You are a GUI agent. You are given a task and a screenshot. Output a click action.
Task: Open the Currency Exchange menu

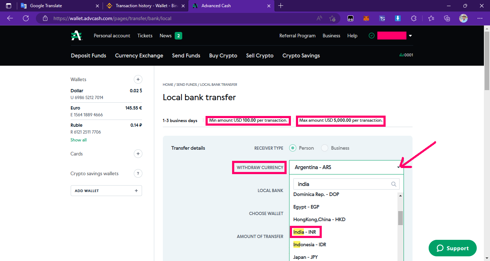click(x=139, y=56)
